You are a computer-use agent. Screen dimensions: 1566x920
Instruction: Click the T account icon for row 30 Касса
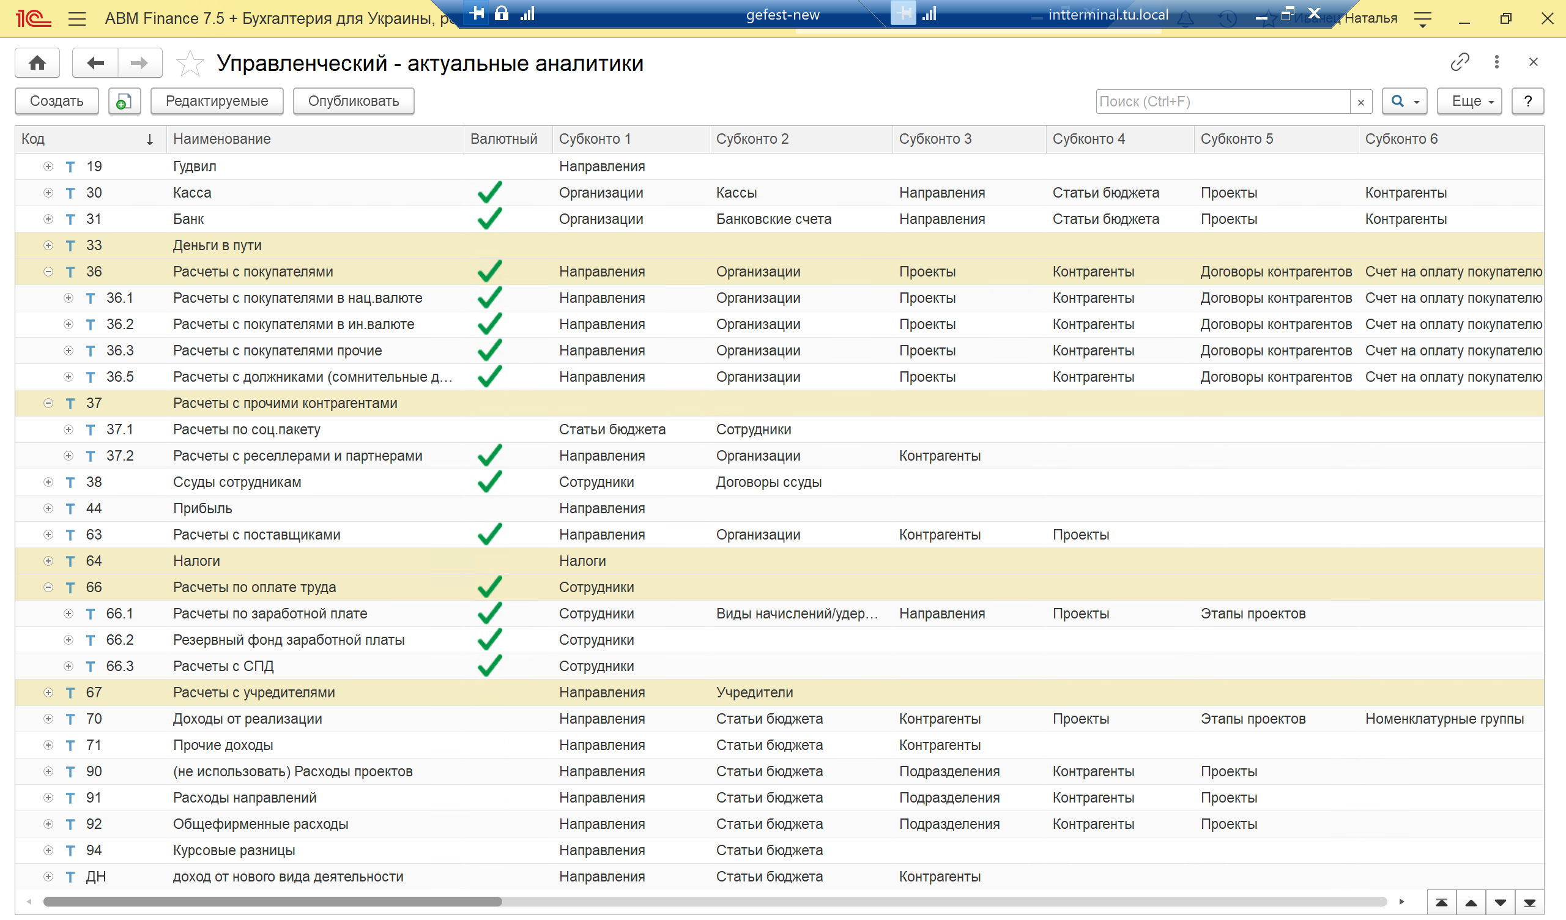click(70, 193)
